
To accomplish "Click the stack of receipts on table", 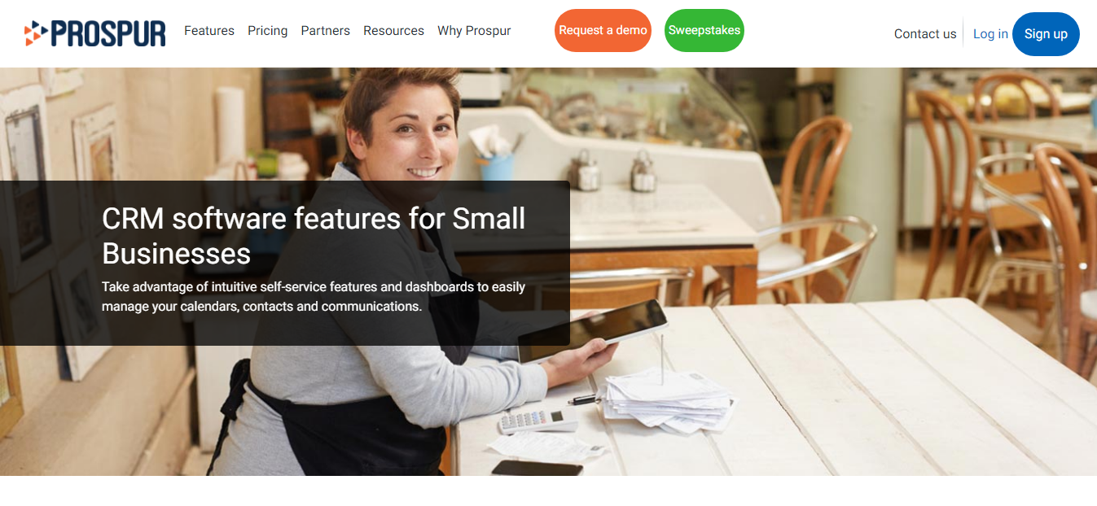I will tap(669, 399).
